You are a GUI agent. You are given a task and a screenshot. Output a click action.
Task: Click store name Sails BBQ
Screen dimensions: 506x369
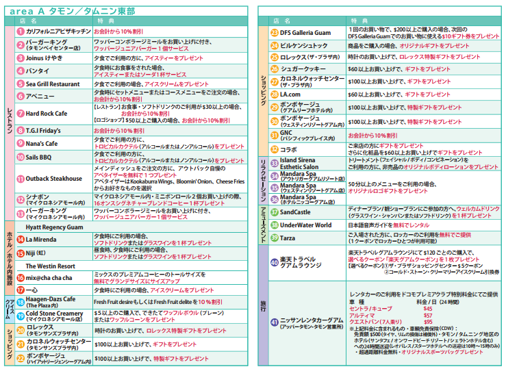(x=38, y=157)
